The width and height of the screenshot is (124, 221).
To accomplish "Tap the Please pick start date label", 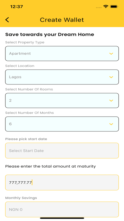I will (x=26, y=139).
